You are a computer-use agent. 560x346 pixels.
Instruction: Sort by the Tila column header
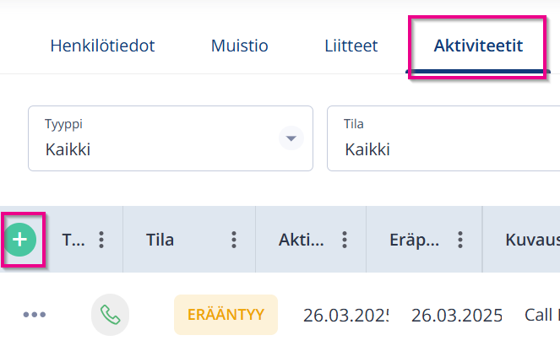[160, 240]
